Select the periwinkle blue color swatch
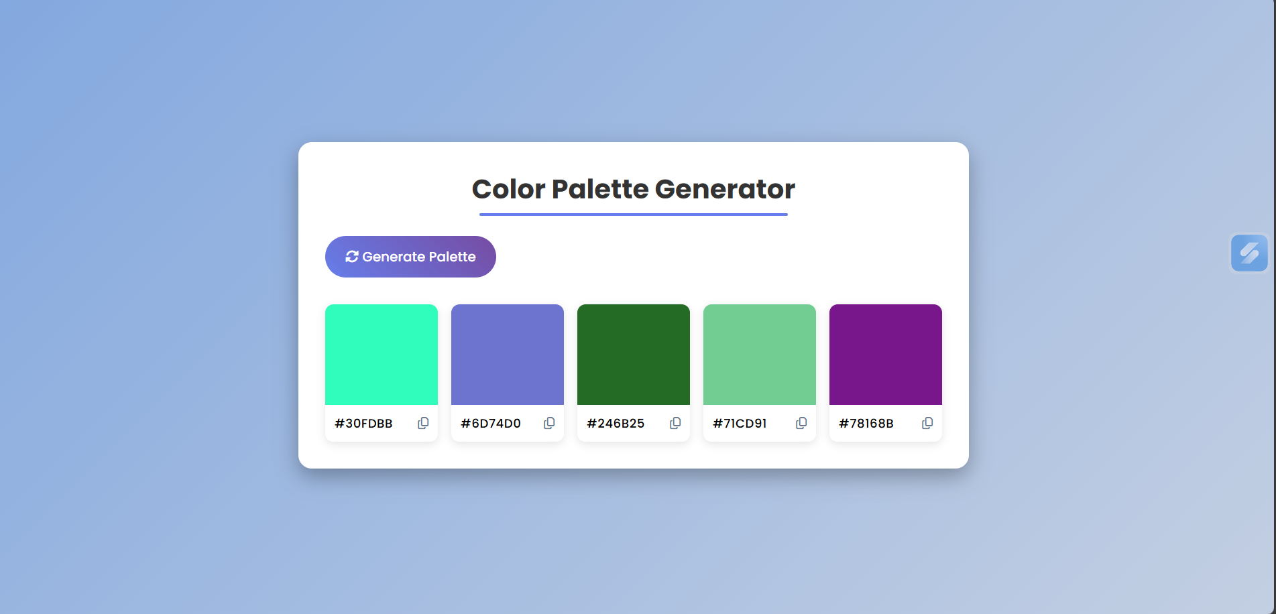 508,355
